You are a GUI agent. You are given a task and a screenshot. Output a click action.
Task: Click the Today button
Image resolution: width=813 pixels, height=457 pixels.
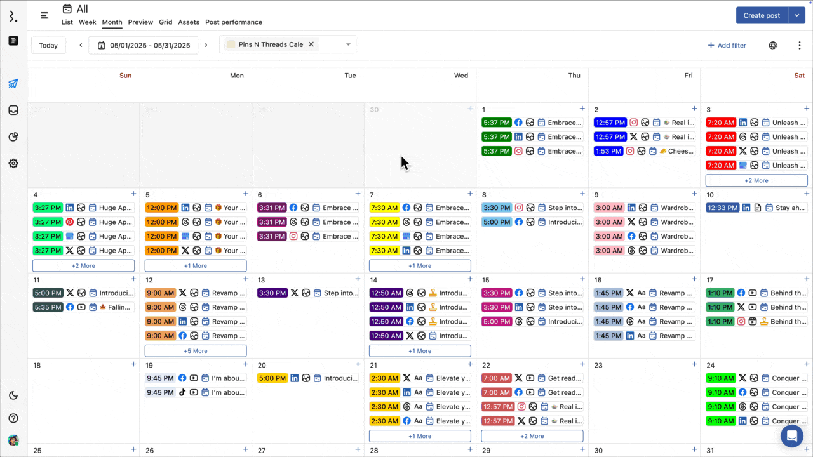[x=48, y=45]
